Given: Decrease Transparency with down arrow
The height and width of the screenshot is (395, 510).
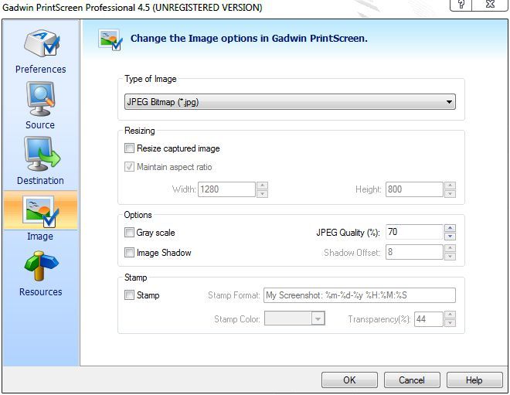Looking at the screenshot, I should coord(450,323).
